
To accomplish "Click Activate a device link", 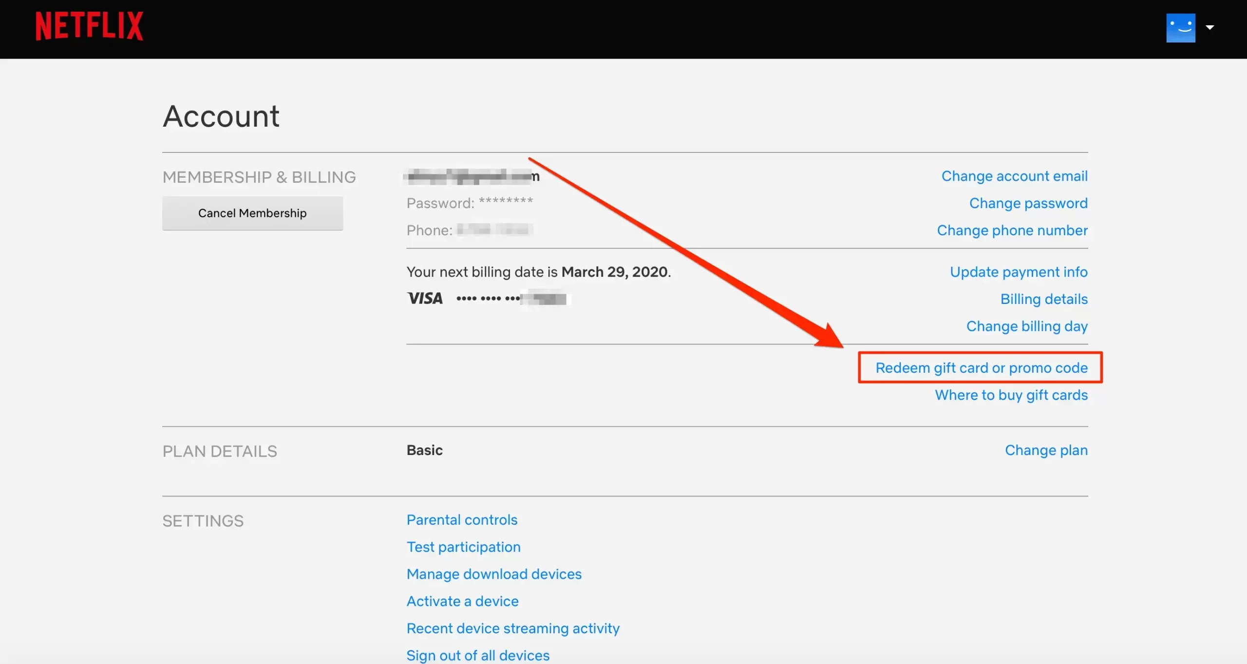I will [x=462, y=601].
